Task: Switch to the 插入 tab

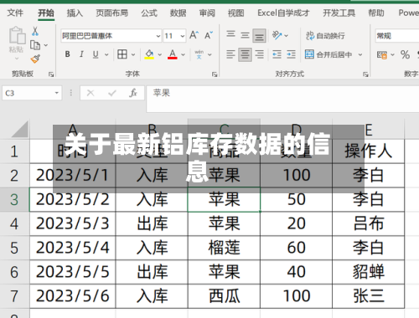Action: (x=75, y=13)
